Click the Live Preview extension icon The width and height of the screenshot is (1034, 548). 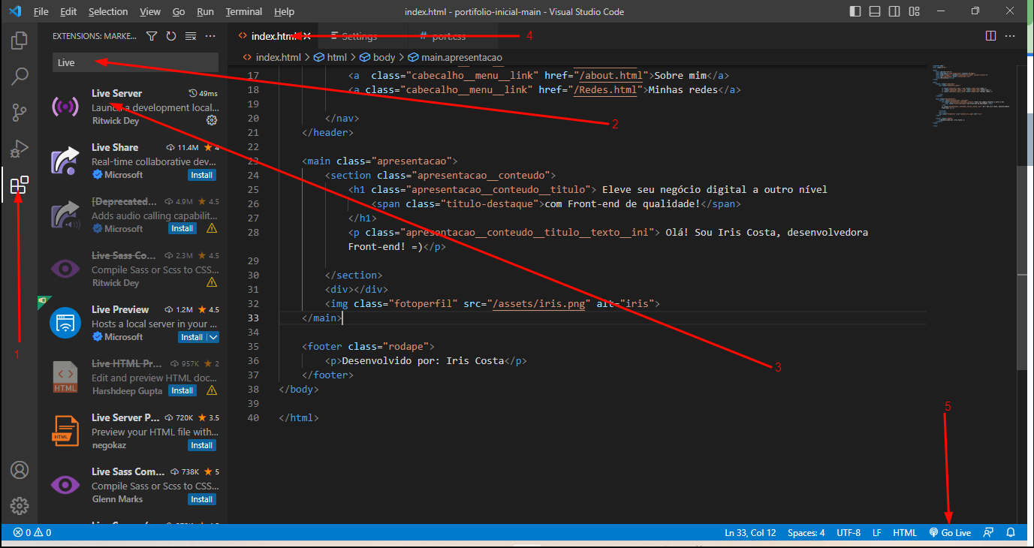pyautogui.click(x=65, y=322)
